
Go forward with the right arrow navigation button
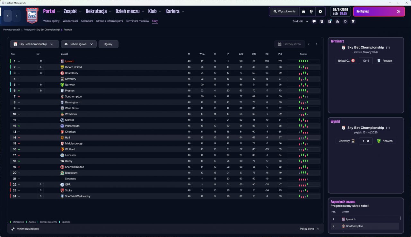16,16
